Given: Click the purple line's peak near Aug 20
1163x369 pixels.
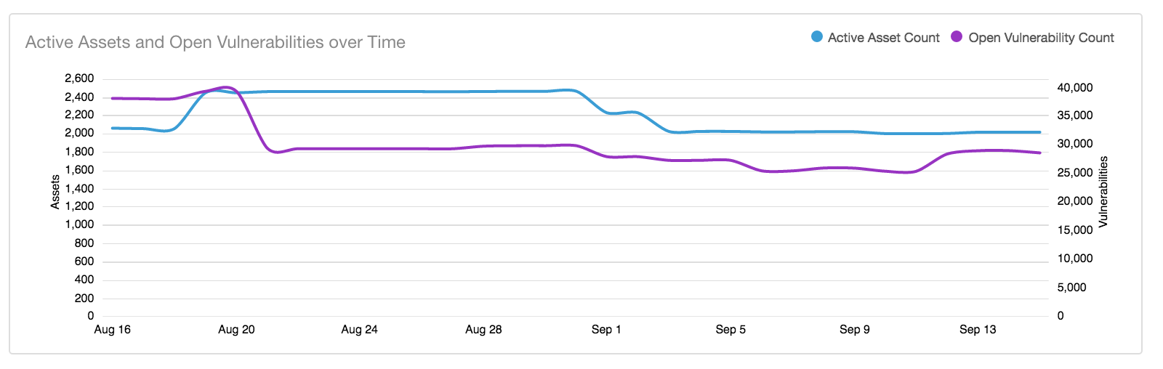Looking at the screenshot, I should [x=226, y=87].
